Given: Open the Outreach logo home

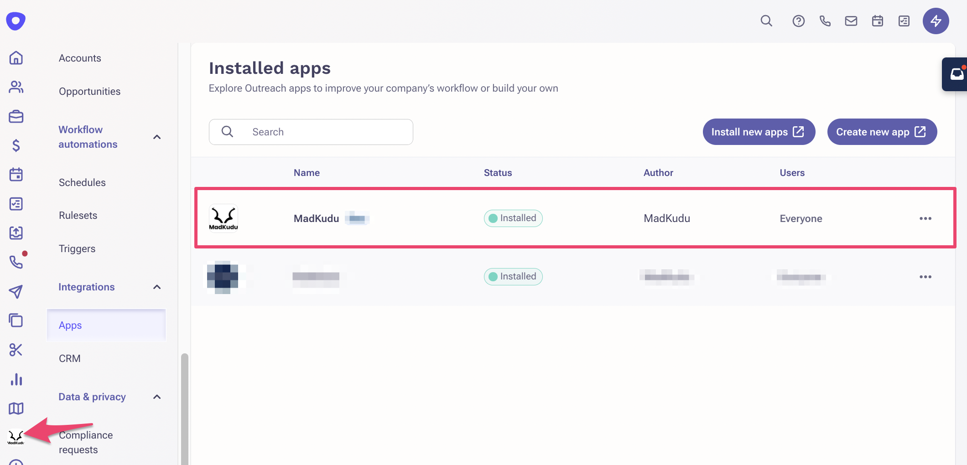Looking at the screenshot, I should coord(16,21).
